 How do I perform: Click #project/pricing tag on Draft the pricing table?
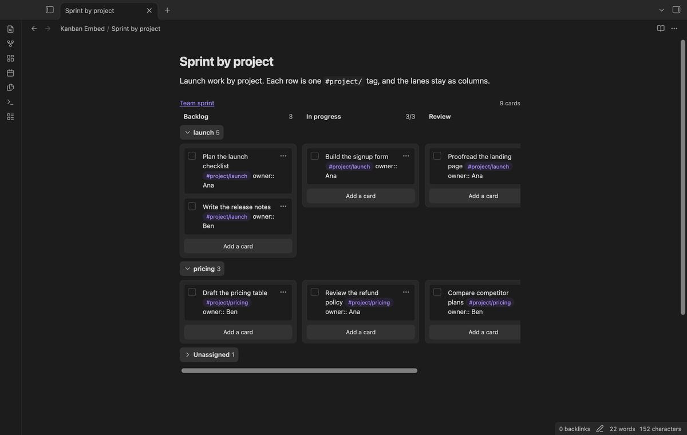click(x=227, y=302)
